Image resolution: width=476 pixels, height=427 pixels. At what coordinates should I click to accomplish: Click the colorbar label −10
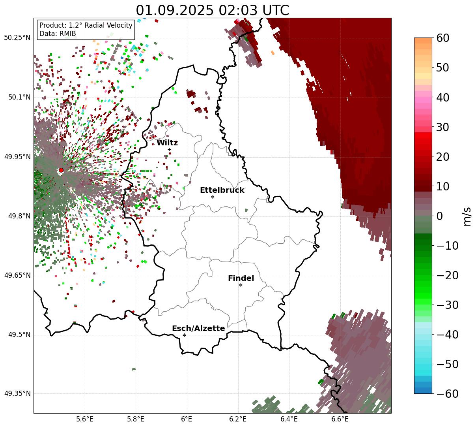(447, 245)
